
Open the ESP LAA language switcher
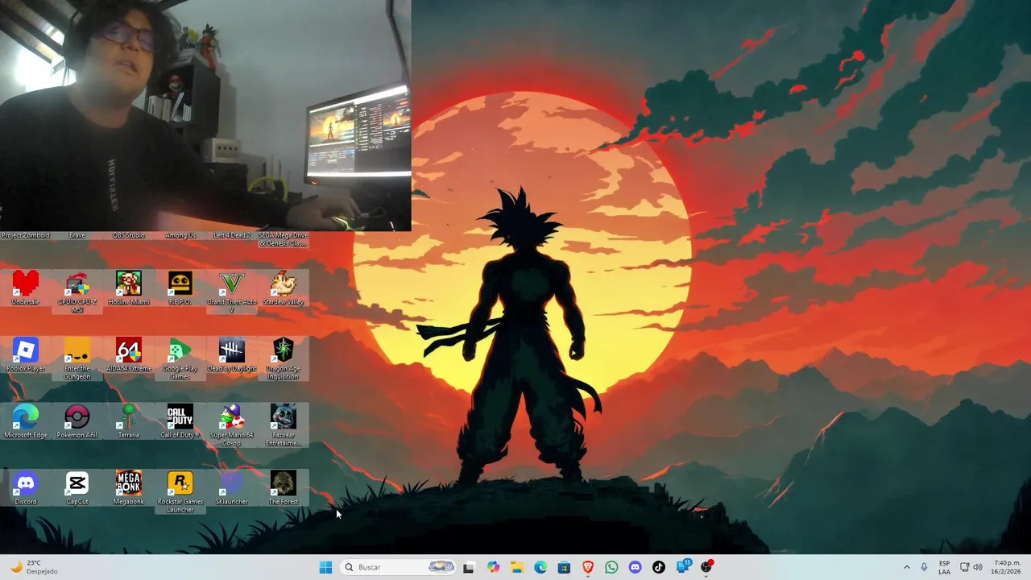(x=944, y=567)
